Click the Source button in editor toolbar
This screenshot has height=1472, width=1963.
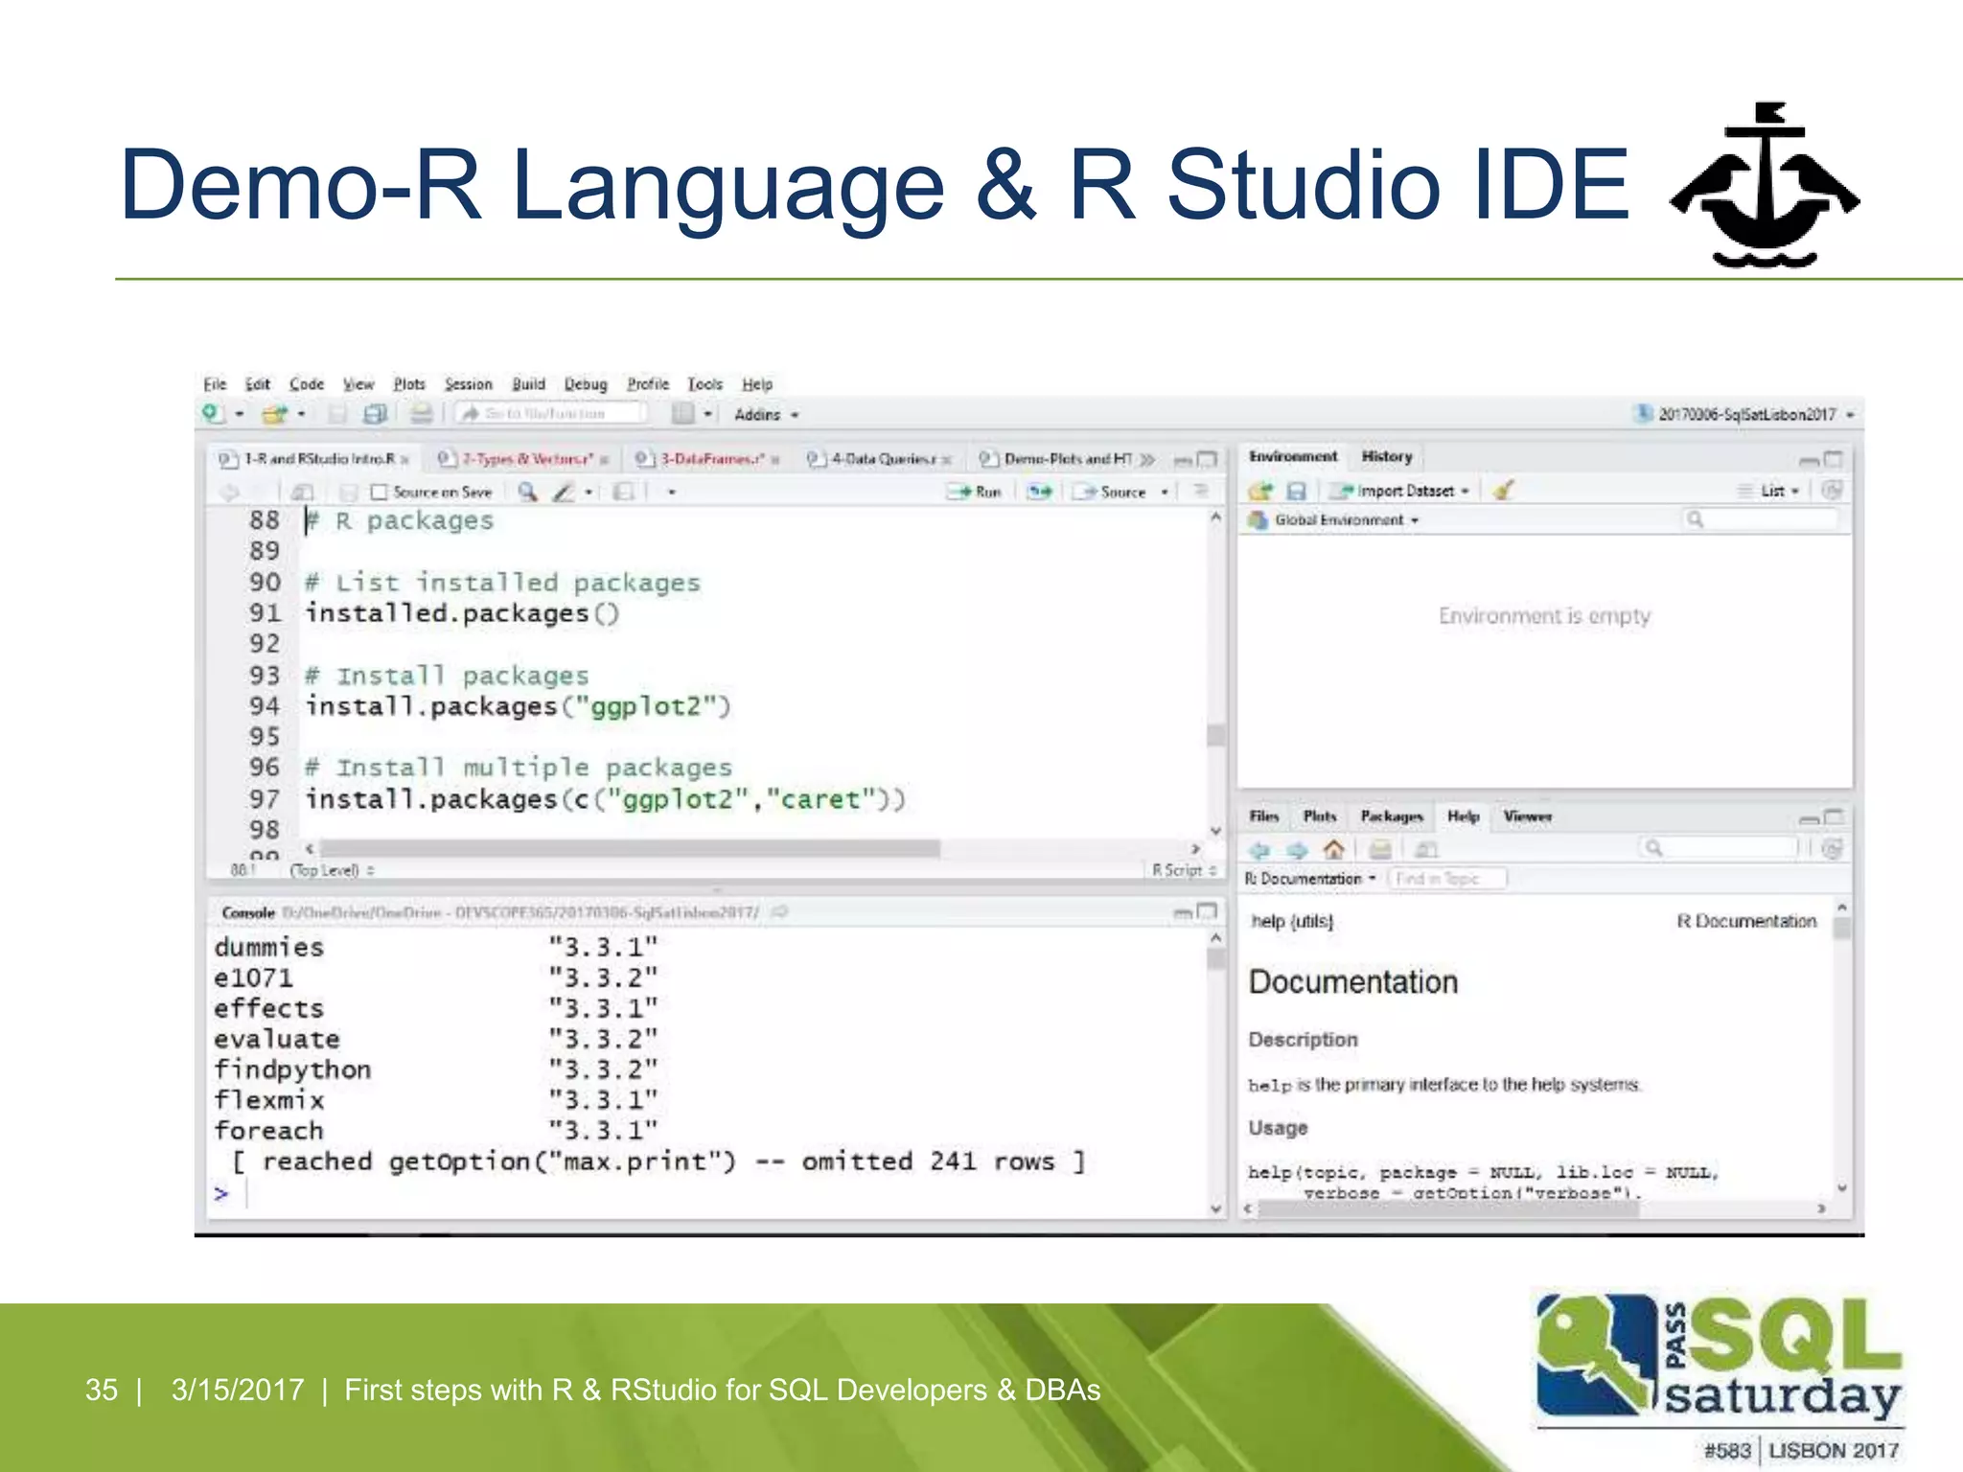pyautogui.click(x=1110, y=492)
